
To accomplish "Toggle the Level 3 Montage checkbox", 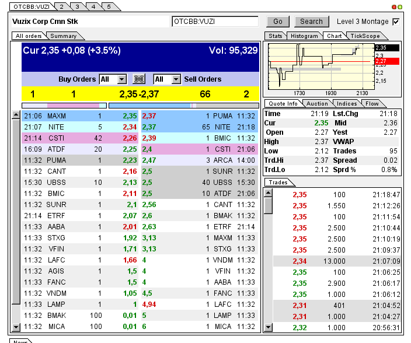I will (x=396, y=22).
